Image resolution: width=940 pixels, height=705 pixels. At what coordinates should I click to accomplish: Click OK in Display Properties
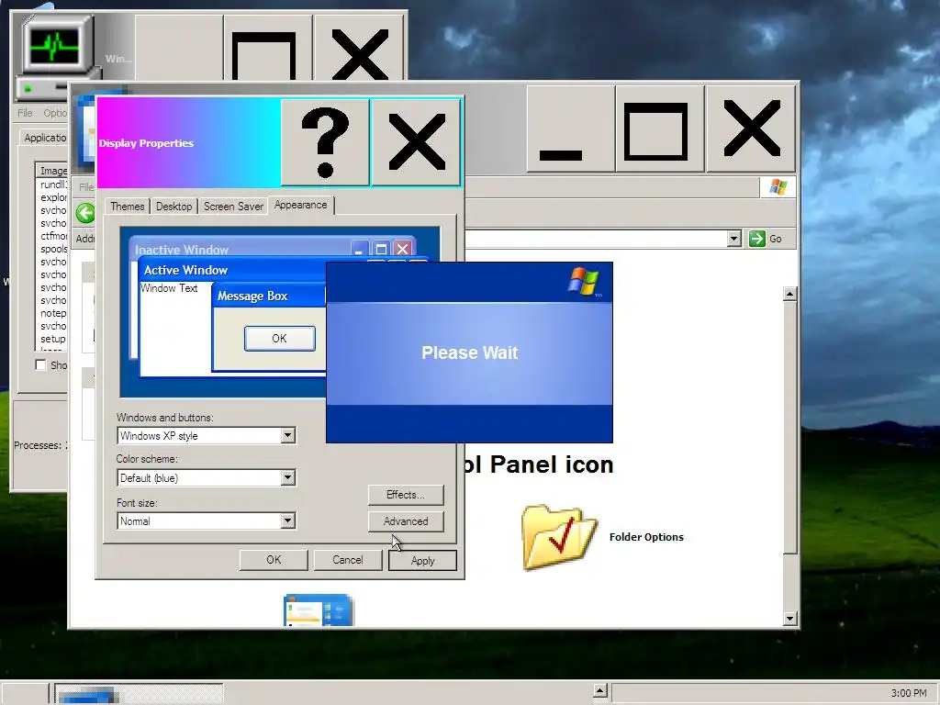pos(274,560)
